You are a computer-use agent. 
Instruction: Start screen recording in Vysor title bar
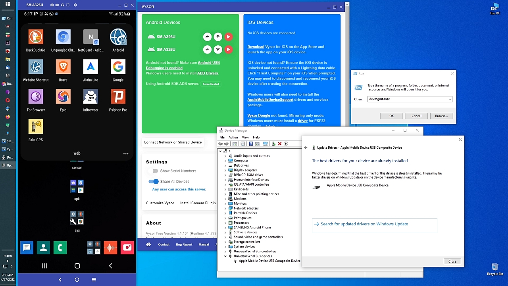(x=58, y=5)
